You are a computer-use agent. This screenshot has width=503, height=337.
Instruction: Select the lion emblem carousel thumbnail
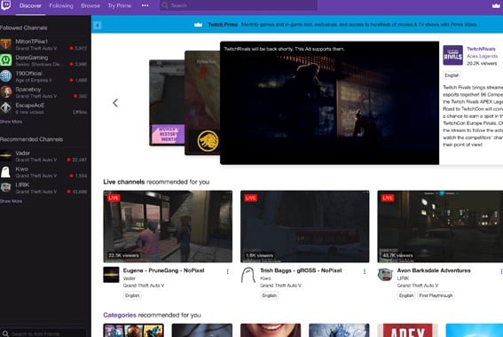tap(202, 103)
